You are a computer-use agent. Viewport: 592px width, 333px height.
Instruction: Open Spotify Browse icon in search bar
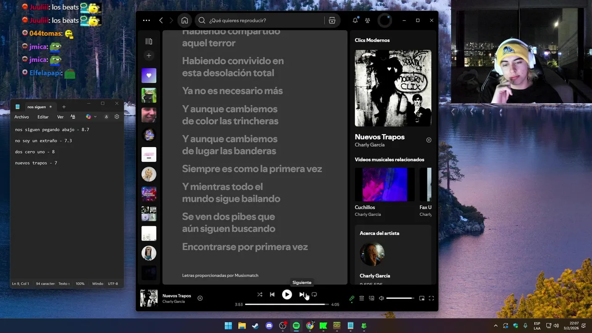click(x=332, y=20)
